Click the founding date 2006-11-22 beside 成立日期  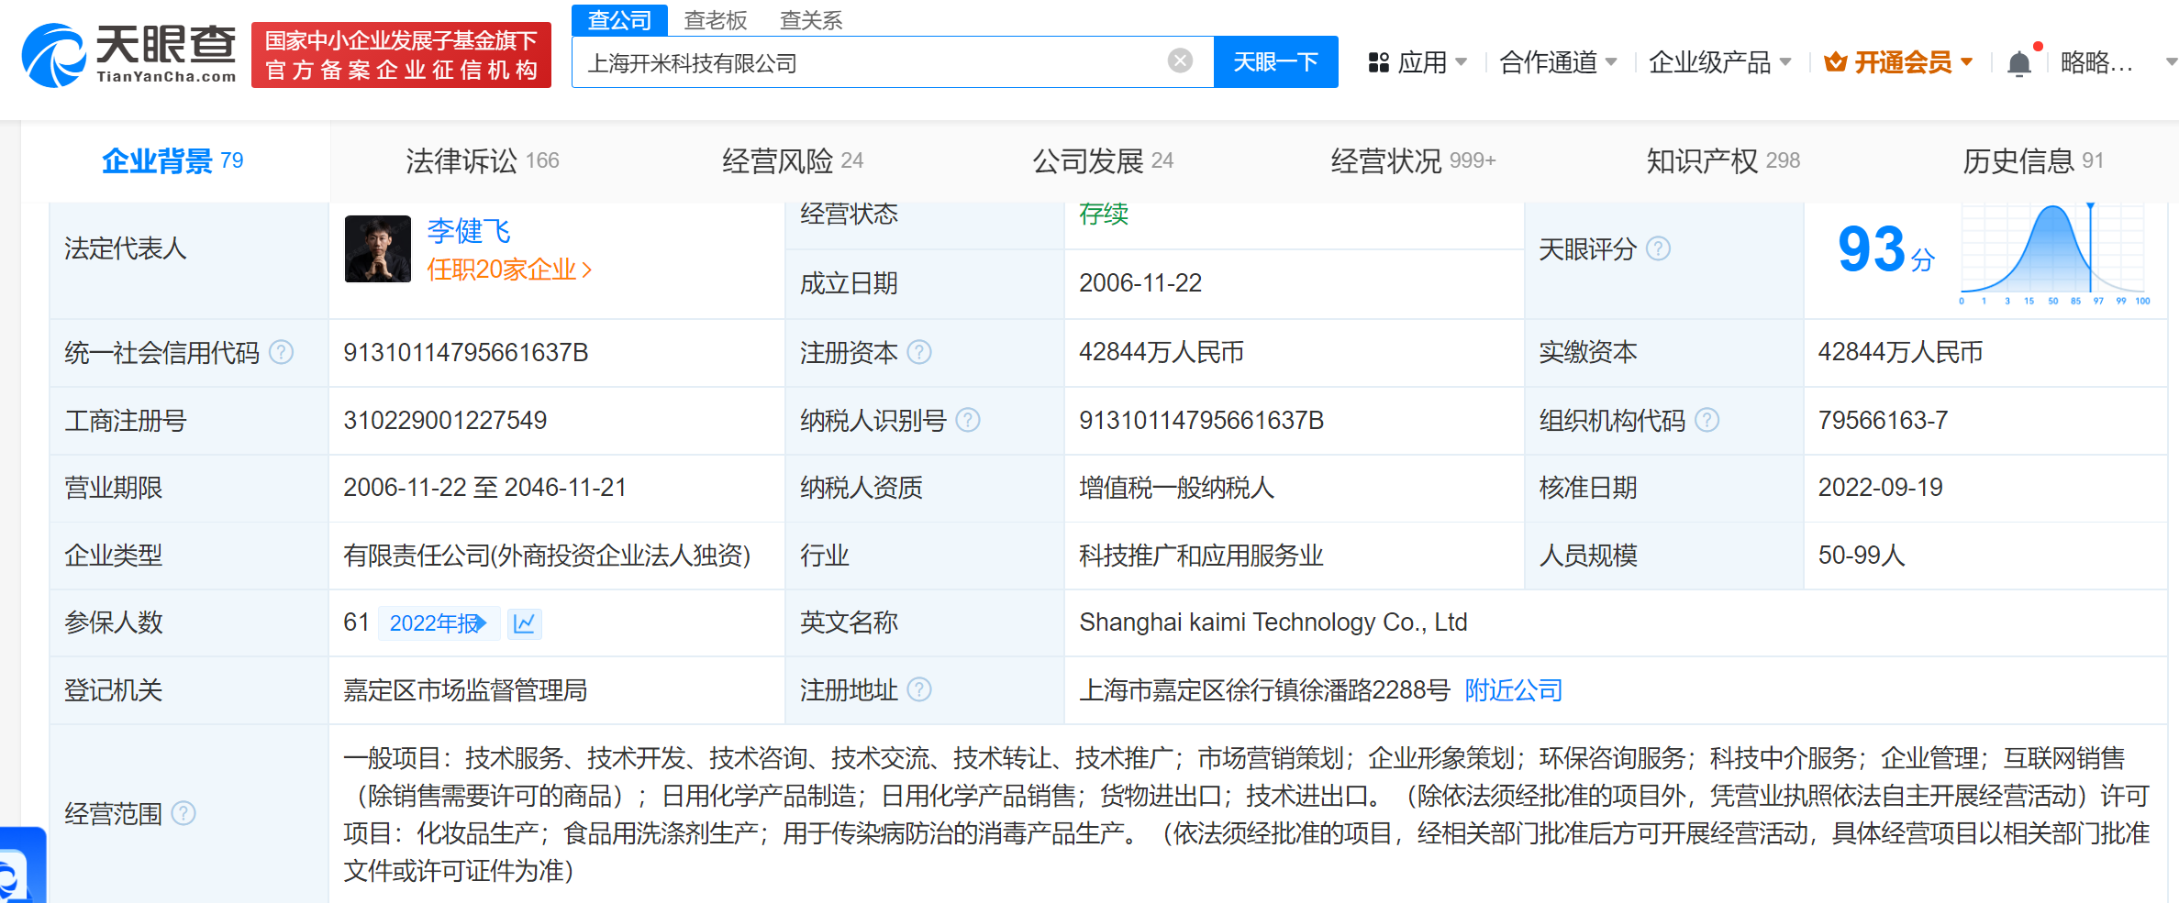point(1140,282)
